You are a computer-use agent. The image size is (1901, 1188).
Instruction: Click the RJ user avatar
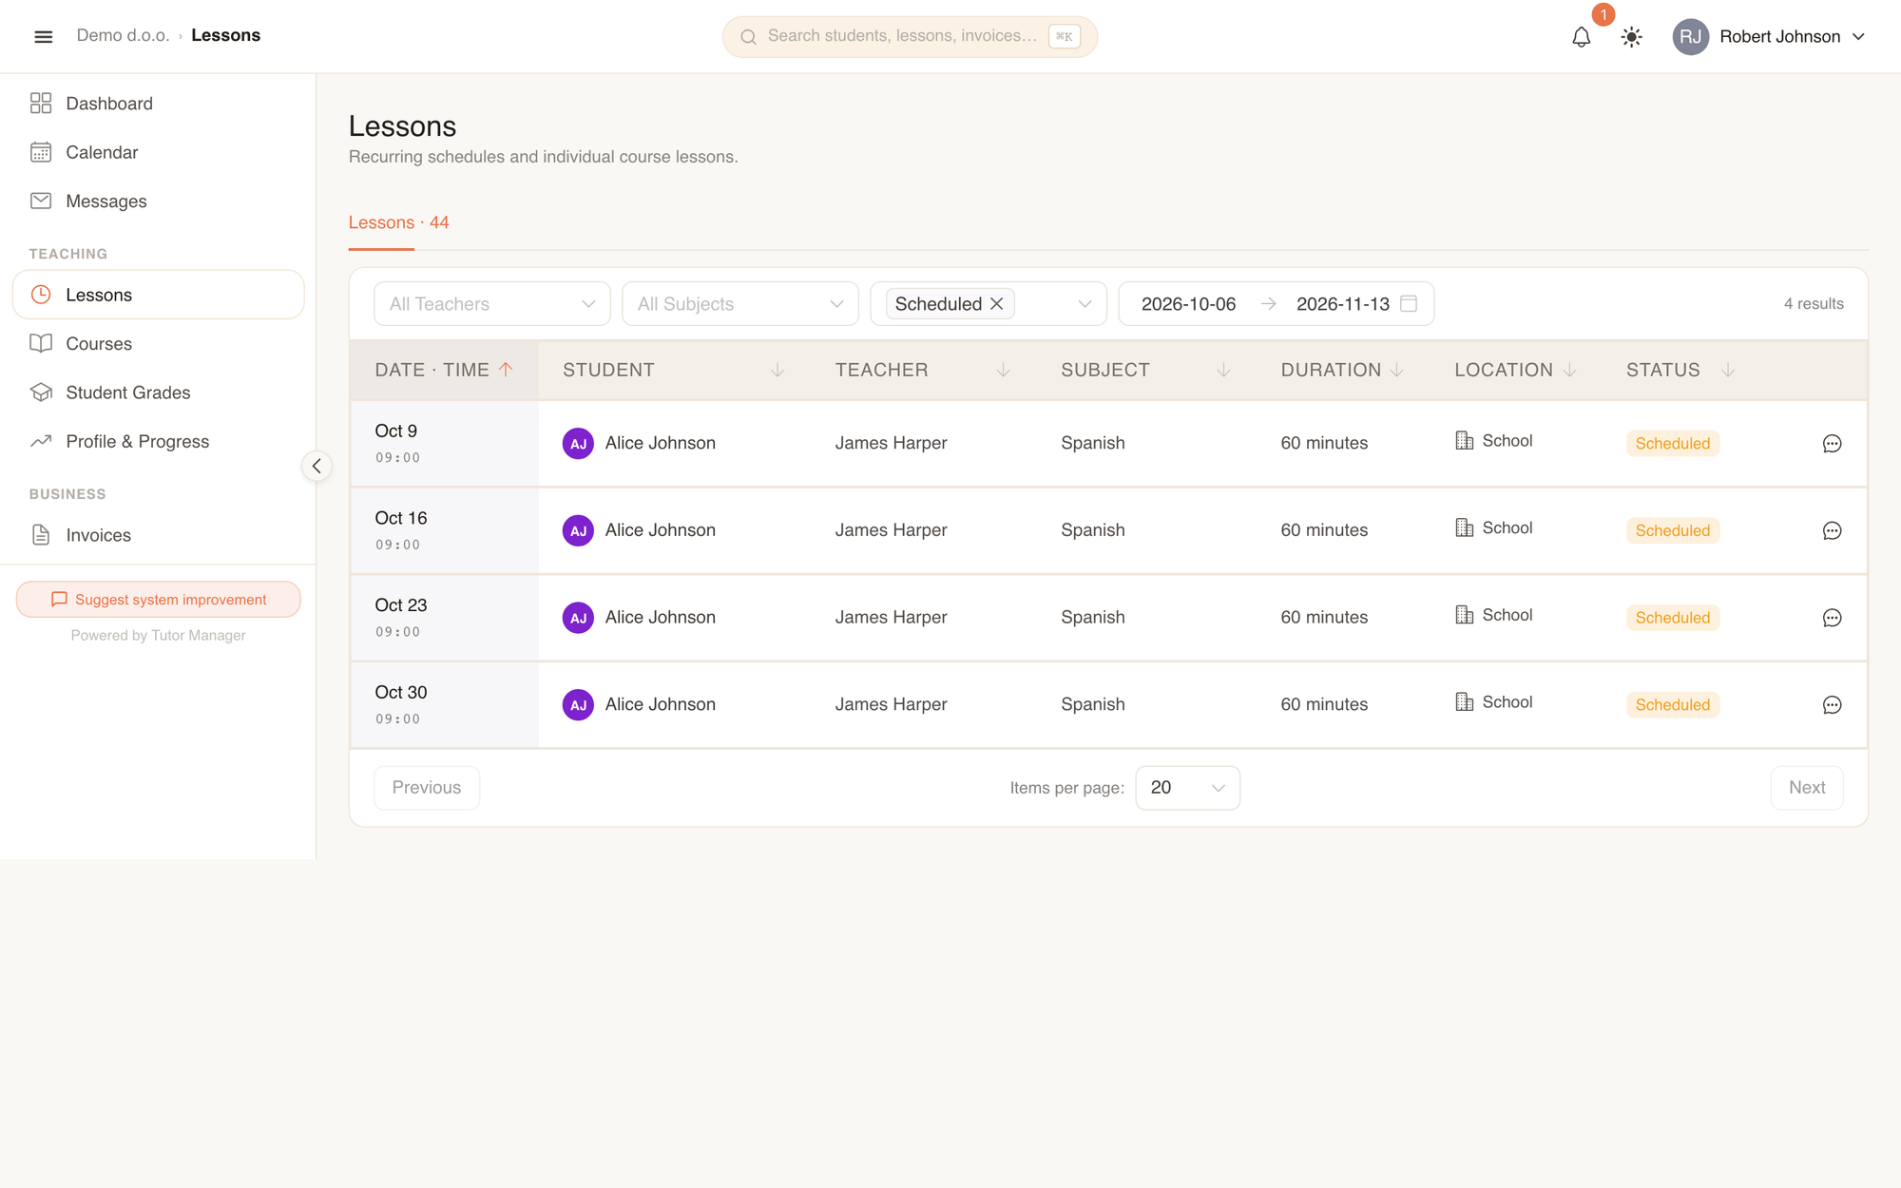pos(1690,37)
